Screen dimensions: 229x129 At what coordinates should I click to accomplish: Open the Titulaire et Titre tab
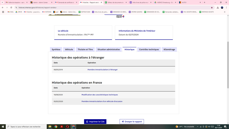(x=85, y=49)
